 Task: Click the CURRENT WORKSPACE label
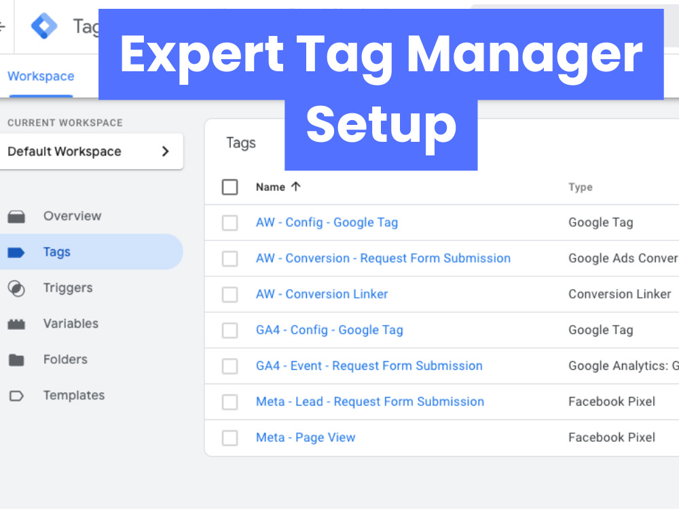click(x=65, y=123)
